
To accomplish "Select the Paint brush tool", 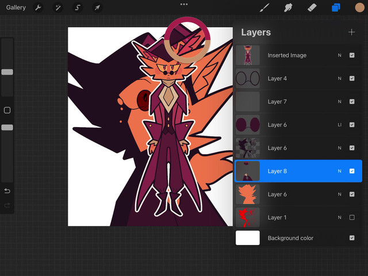I will (265, 7).
